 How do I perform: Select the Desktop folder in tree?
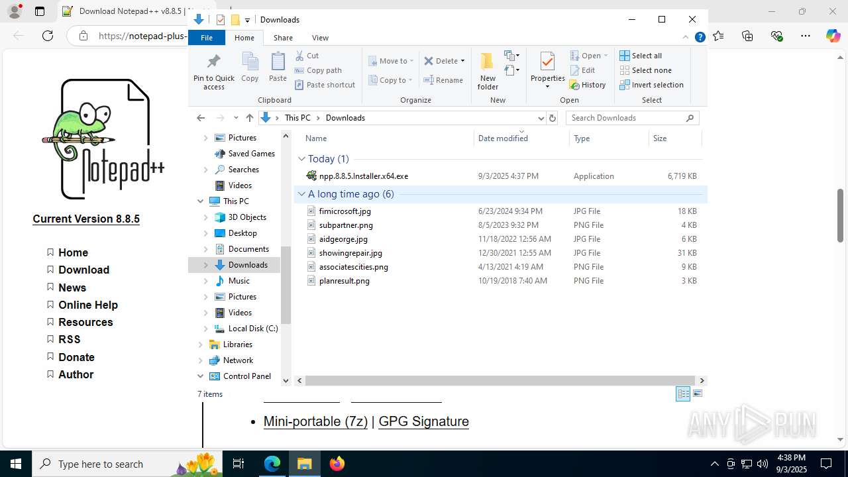pos(242,233)
